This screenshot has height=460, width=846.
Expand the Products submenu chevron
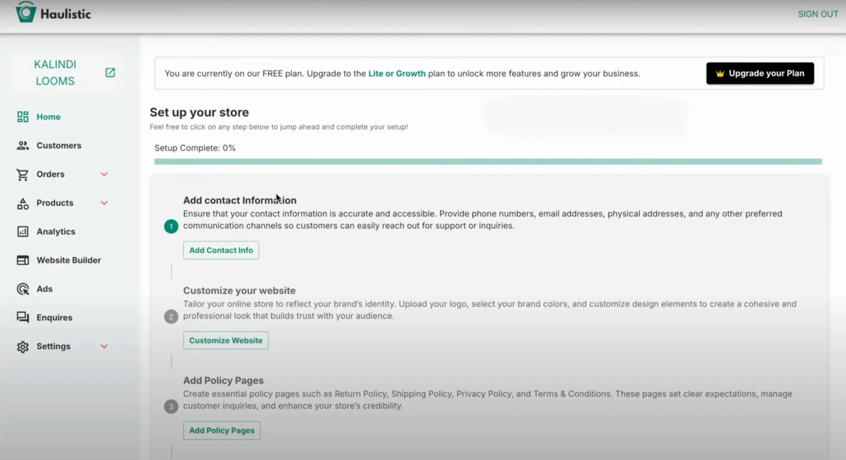104,203
